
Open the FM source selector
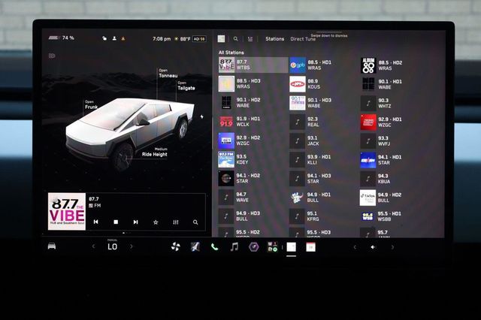(95, 206)
